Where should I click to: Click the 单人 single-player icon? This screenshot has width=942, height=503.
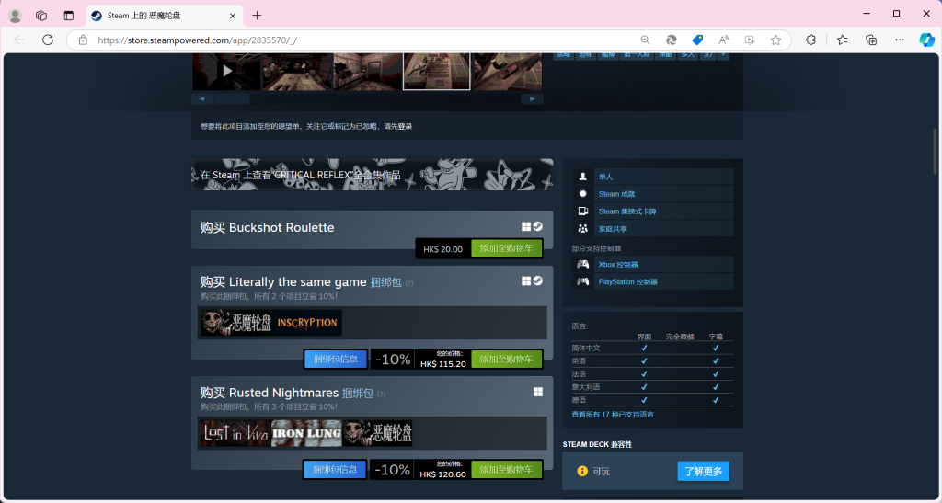[582, 177]
